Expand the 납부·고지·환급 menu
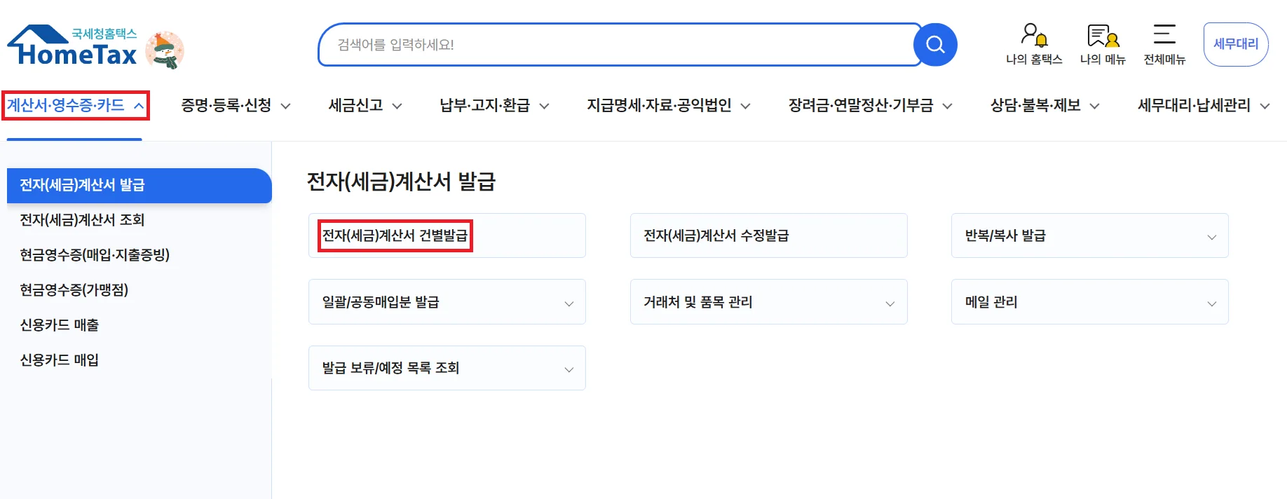Image resolution: width=1287 pixels, height=499 pixels. click(493, 105)
